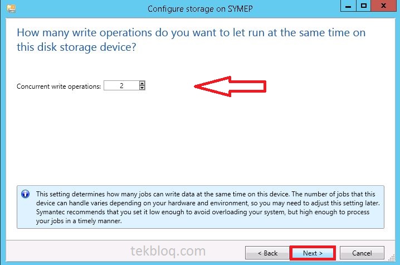
Task: Click the Backup Exec icon in title bar
Action: coord(11,8)
